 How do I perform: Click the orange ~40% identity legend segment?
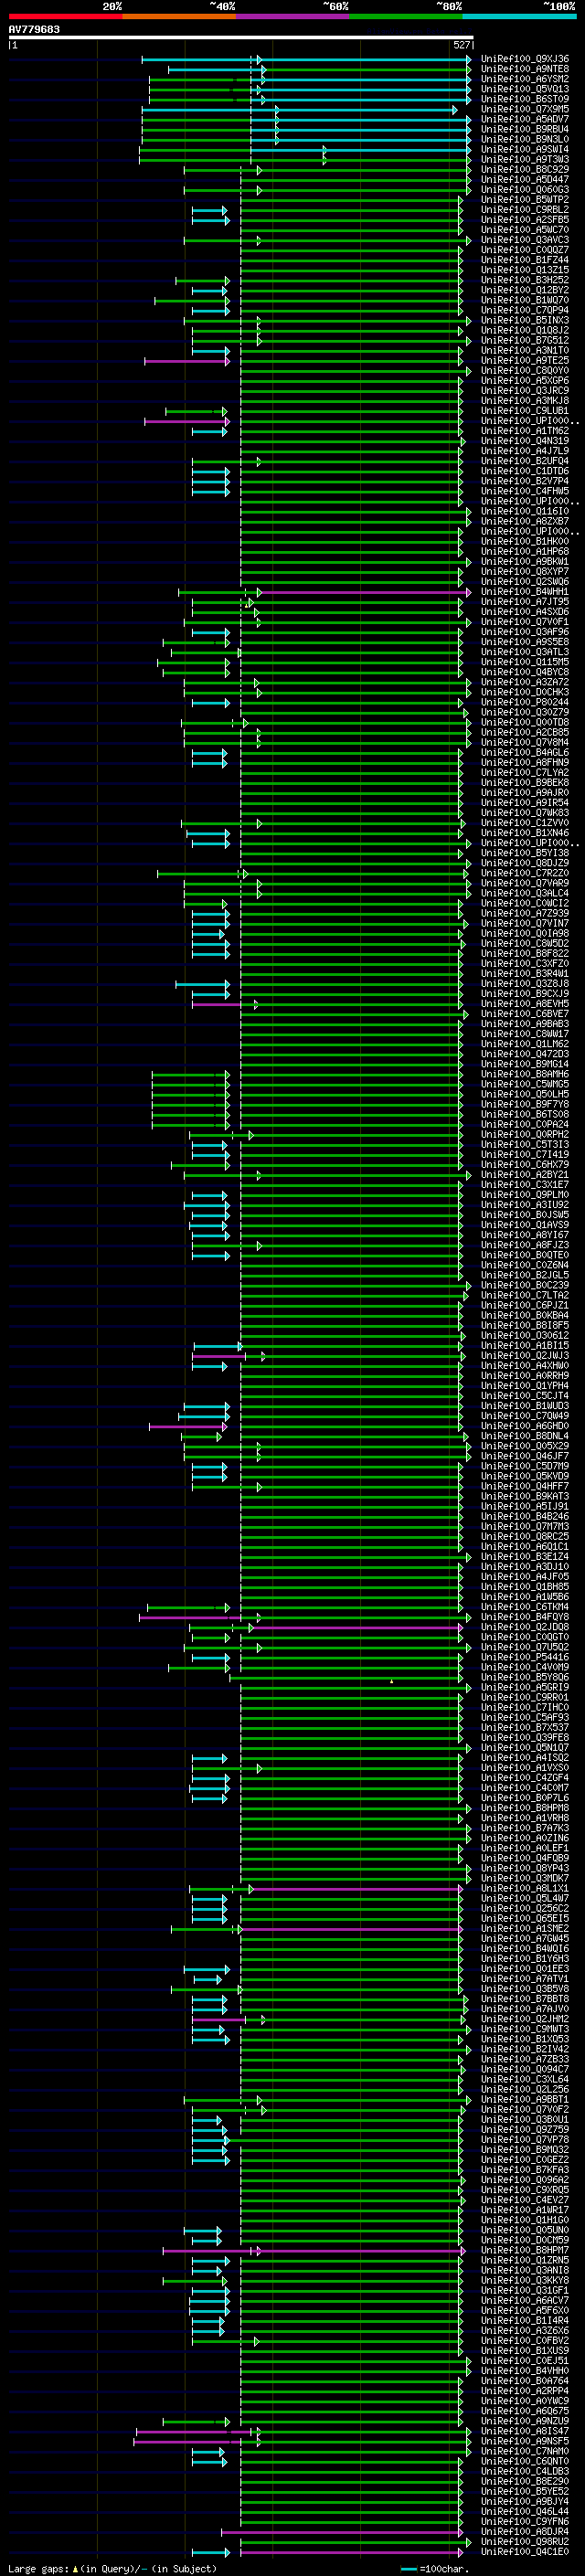tap(179, 16)
